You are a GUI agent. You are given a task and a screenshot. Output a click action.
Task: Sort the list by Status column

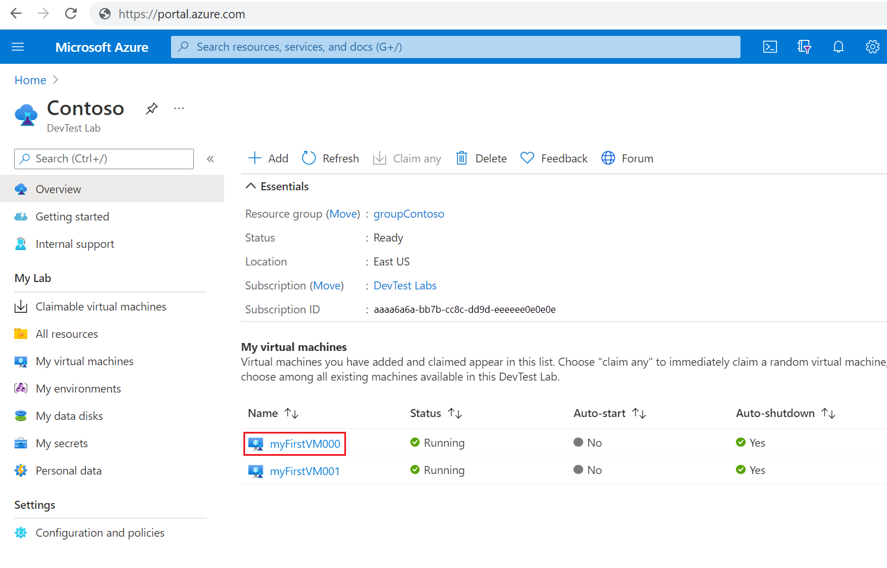point(436,414)
